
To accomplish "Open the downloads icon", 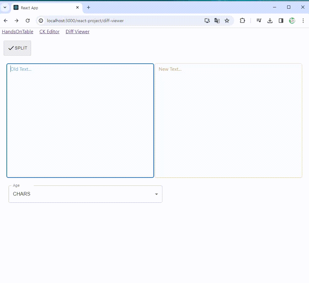I will (x=270, y=21).
